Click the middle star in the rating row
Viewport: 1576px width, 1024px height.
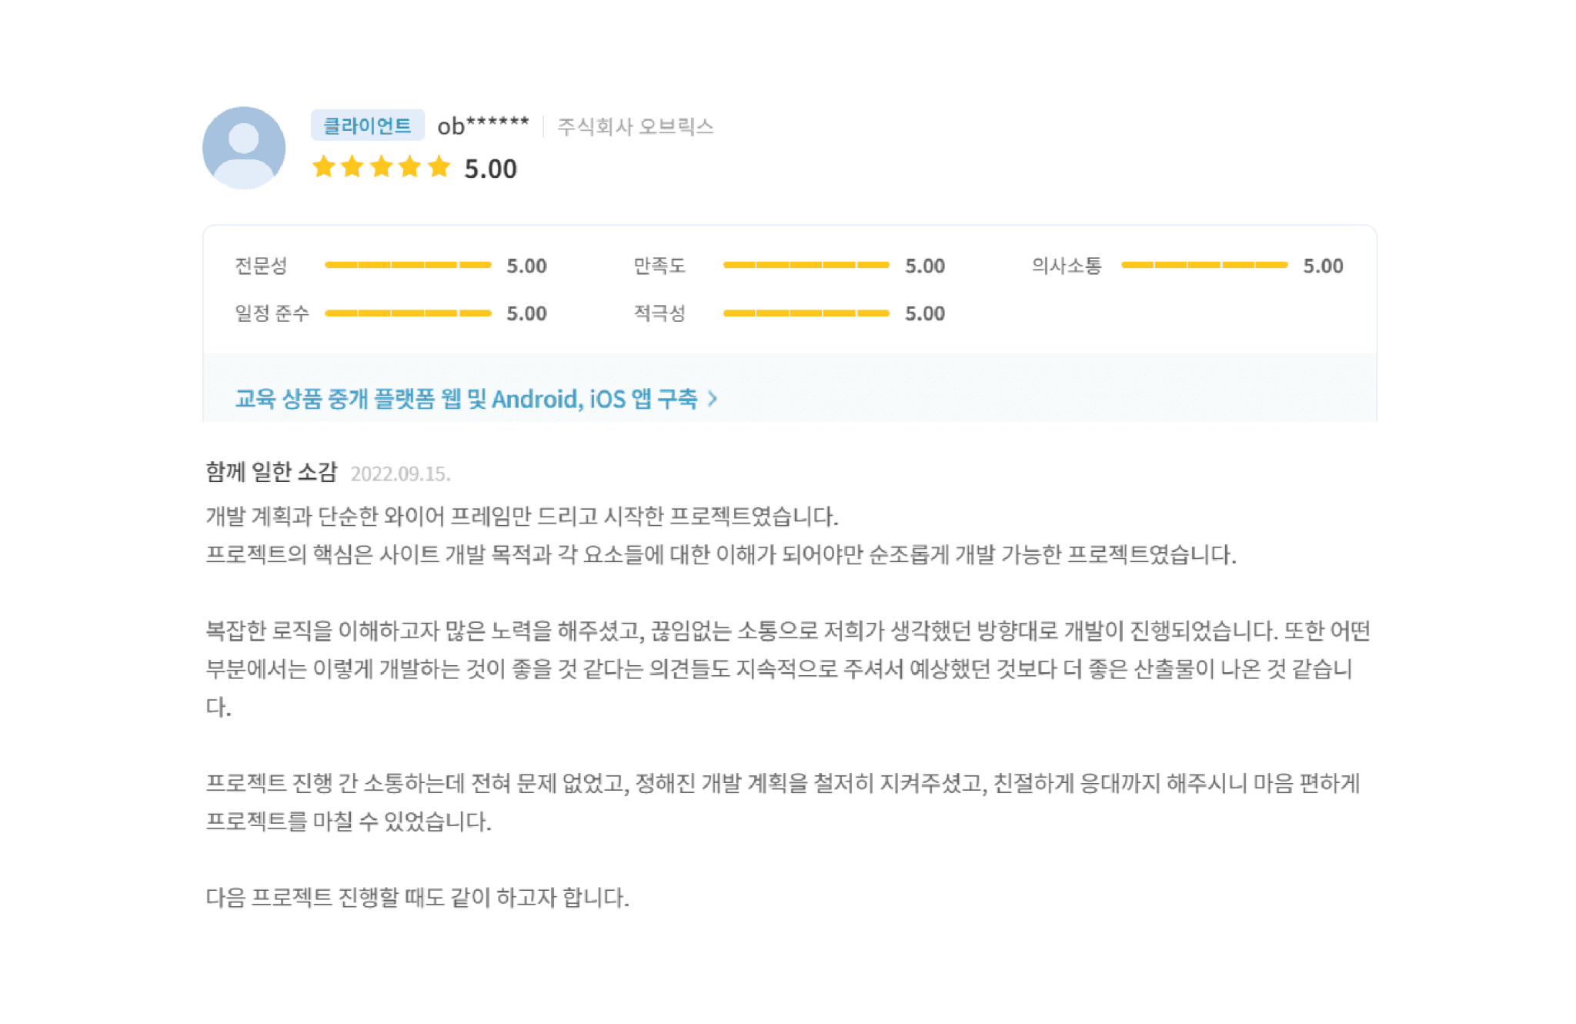(382, 166)
